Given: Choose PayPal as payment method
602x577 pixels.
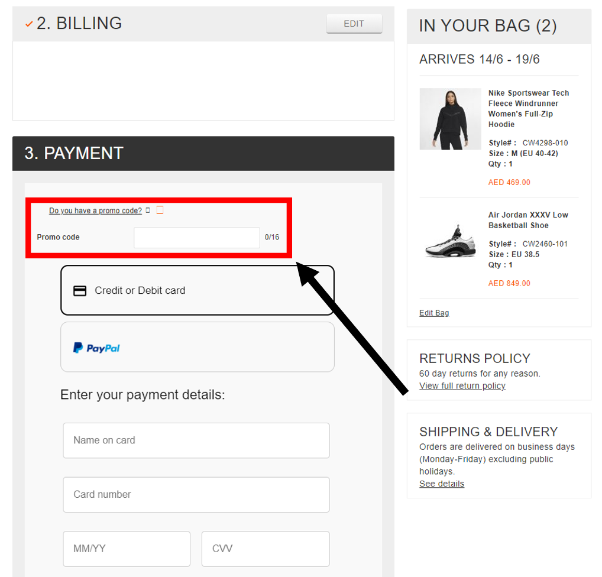Looking at the screenshot, I should 197,347.
